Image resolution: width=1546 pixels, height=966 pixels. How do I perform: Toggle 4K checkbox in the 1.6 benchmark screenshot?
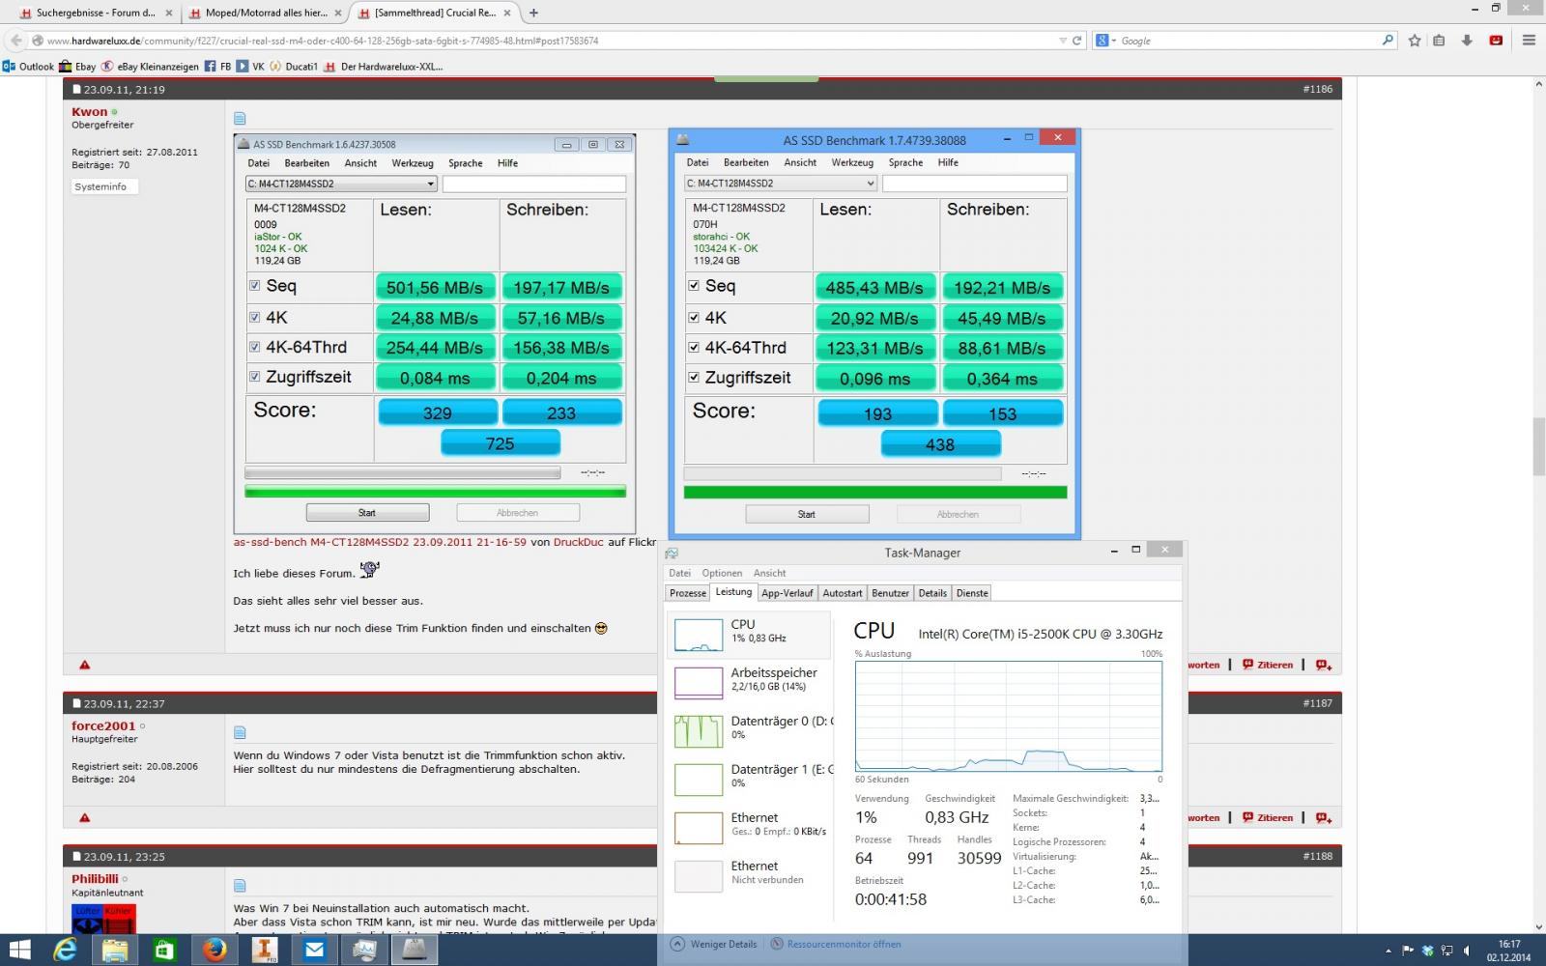pos(255,317)
